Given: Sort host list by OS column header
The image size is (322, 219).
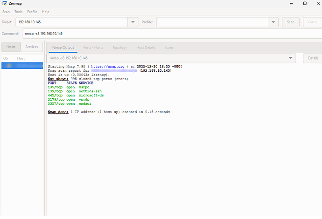Looking at the screenshot, I should [x=6, y=58].
